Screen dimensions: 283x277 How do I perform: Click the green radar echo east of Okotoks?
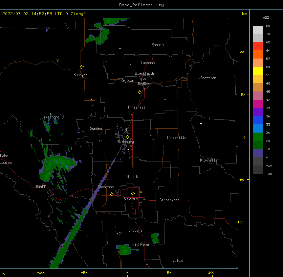[x=155, y=238]
